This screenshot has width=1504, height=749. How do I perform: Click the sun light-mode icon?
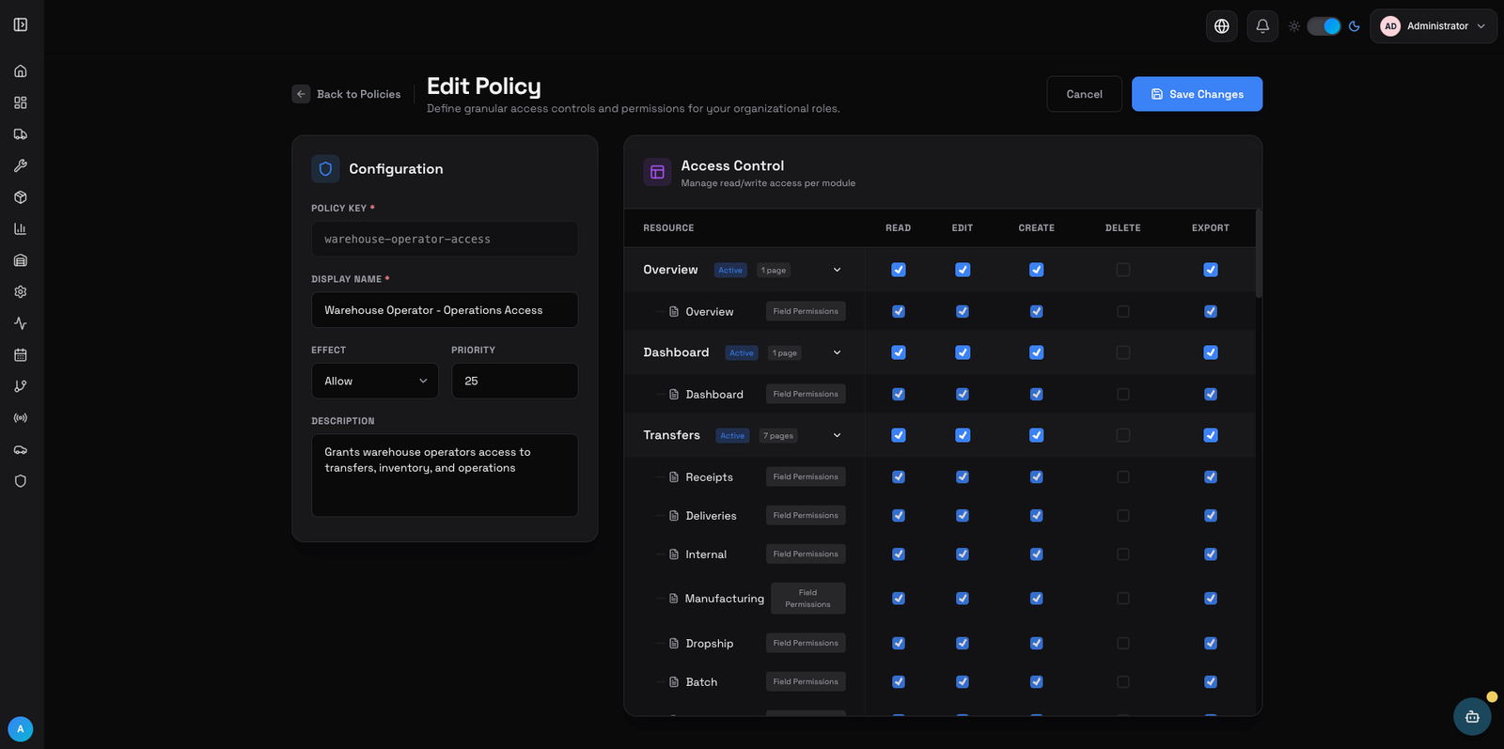(x=1294, y=26)
